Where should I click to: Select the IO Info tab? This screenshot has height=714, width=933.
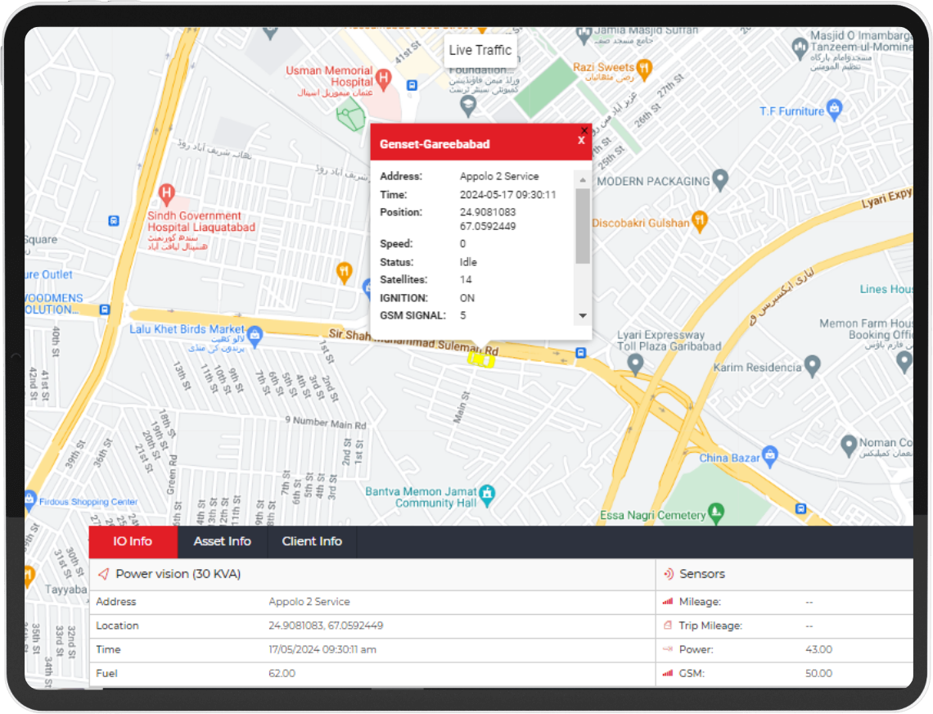coord(133,541)
